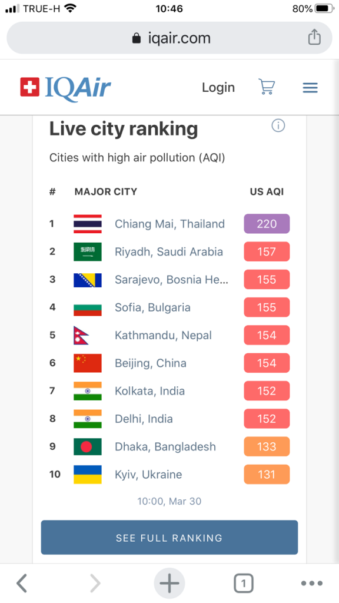Open Kyiv, Ukraine city link

(x=148, y=475)
